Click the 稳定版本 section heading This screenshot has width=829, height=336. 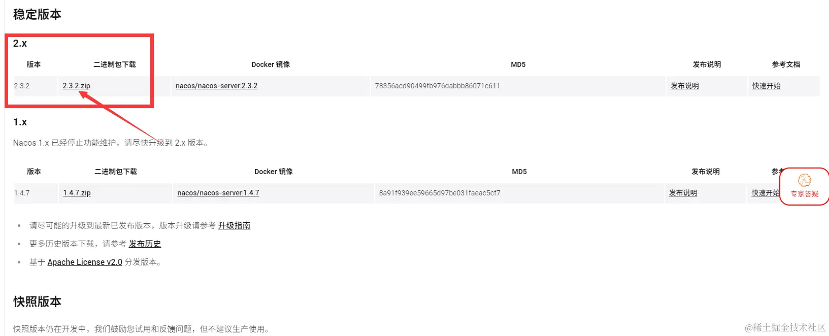[x=37, y=14]
